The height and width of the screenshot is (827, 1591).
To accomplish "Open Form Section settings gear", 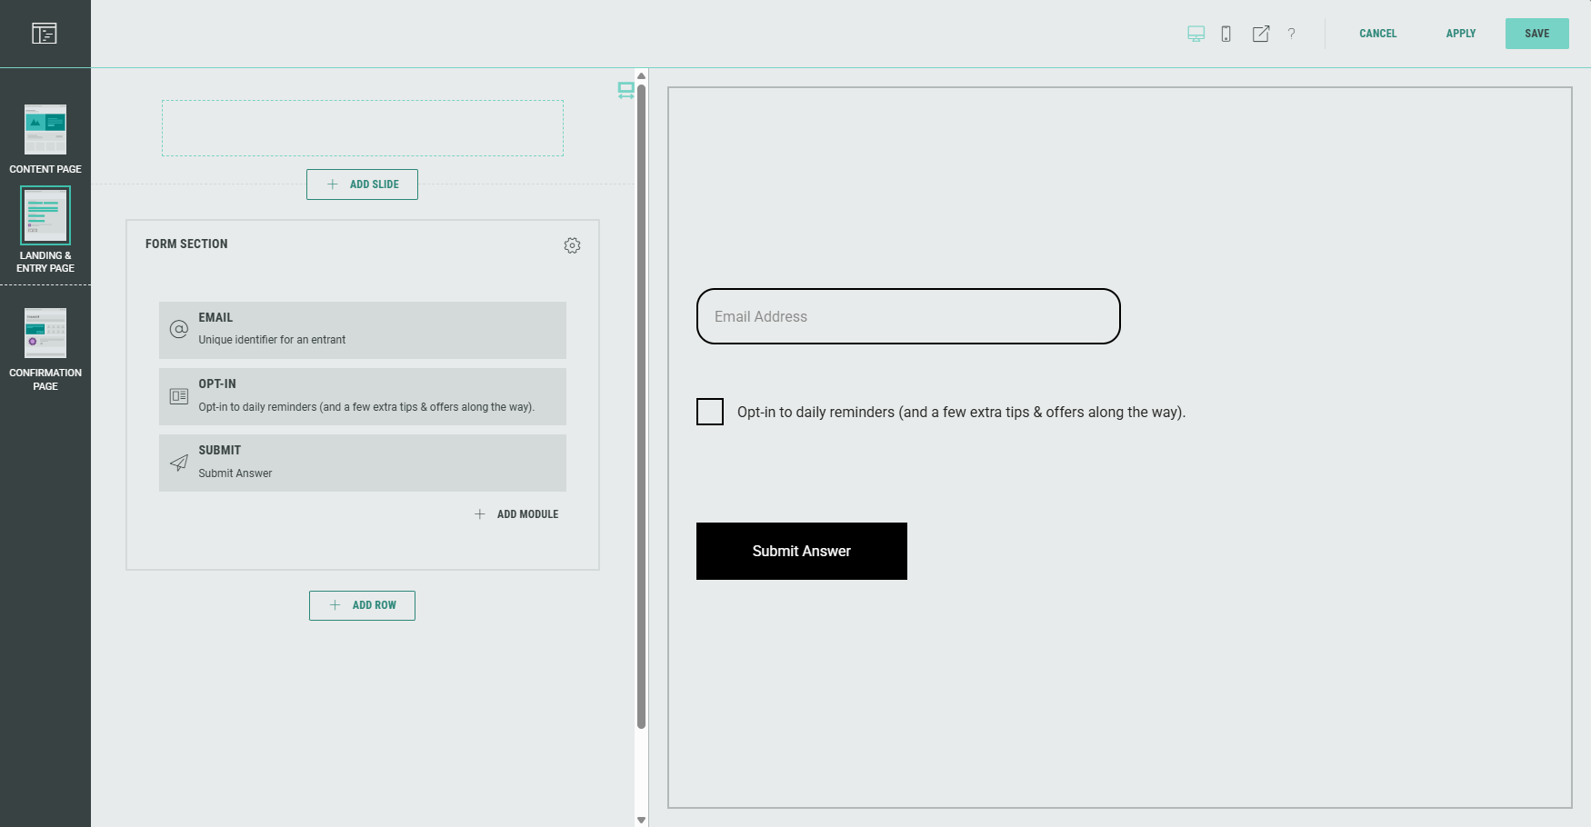I will coord(572,245).
